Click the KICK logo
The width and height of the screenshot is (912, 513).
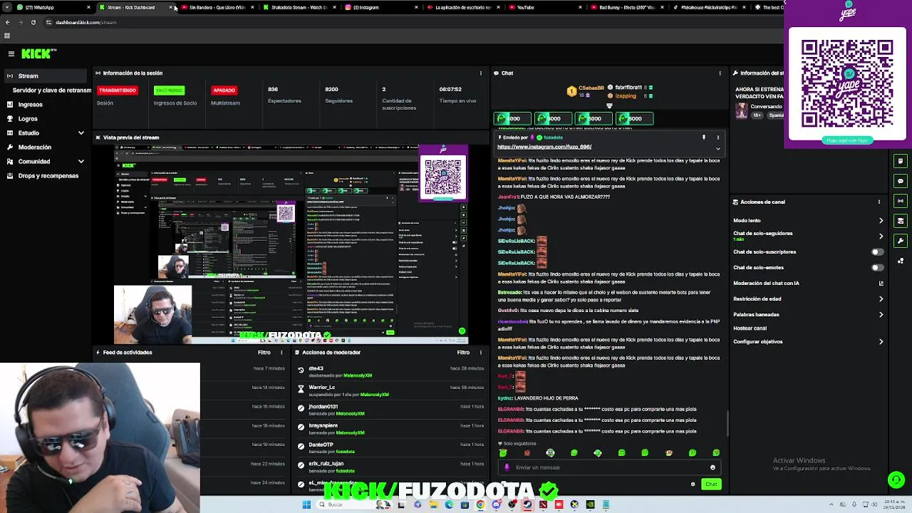point(38,53)
